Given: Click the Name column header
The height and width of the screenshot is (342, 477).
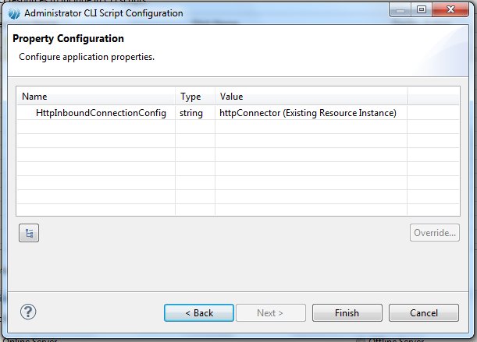Looking at the screenshot, I should click(x=34, y=97).
